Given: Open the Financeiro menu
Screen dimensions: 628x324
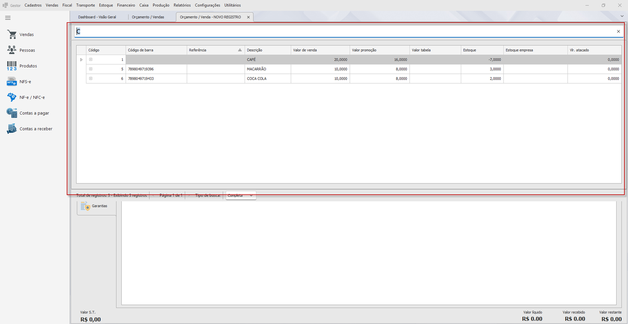Looking at the screenshot, I should [x=126, y=5].
